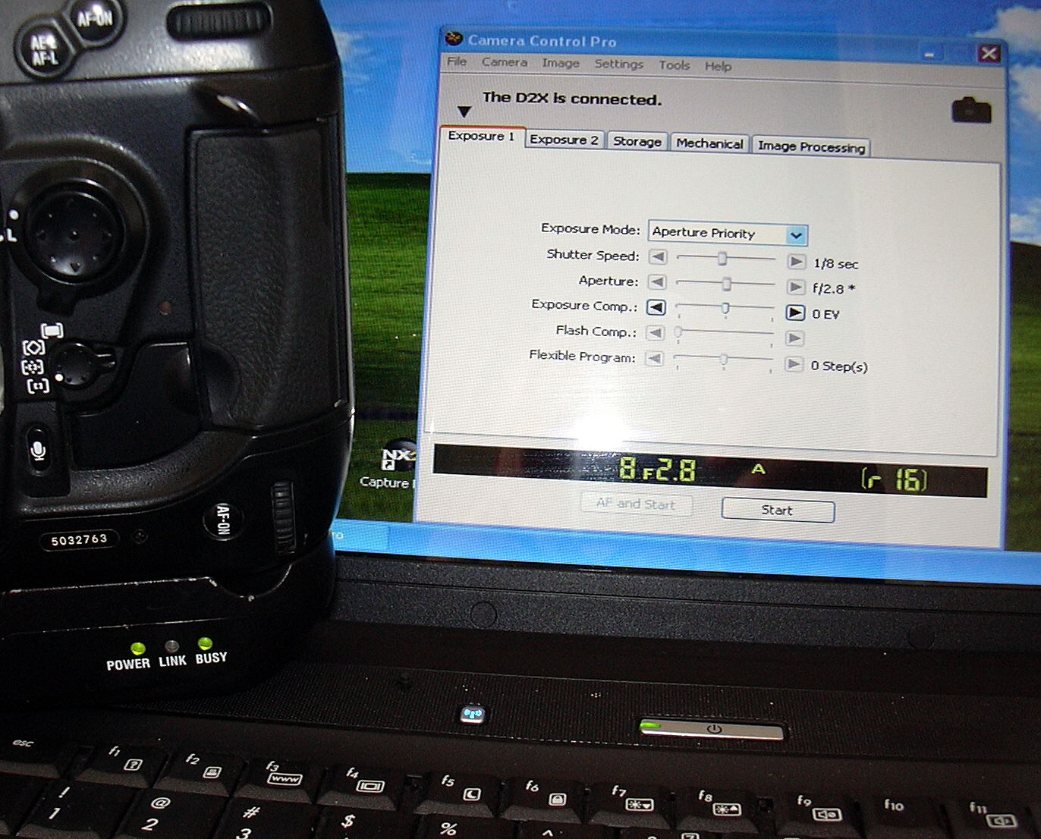Click the Flexible Program slider thumb
Screen dimensions: 1041x839
click(x=724, y=360)
